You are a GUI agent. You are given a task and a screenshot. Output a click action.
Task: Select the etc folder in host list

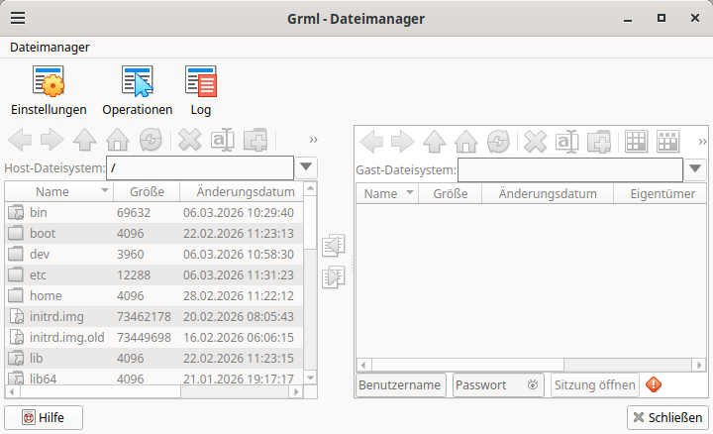[40, 274]
